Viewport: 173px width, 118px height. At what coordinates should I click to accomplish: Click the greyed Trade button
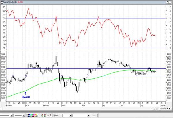pyautogui.click(x=94, y=115)
